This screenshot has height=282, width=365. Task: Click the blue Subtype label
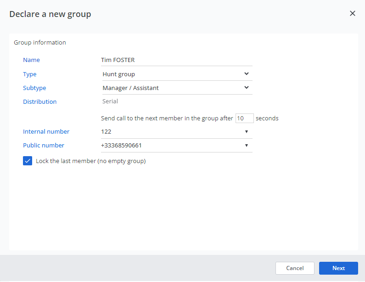[34, 88]
